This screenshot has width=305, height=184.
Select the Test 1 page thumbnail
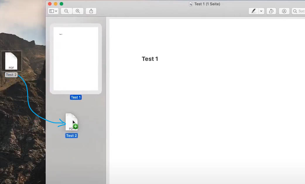pyautogui.click(x=76, y=59)
